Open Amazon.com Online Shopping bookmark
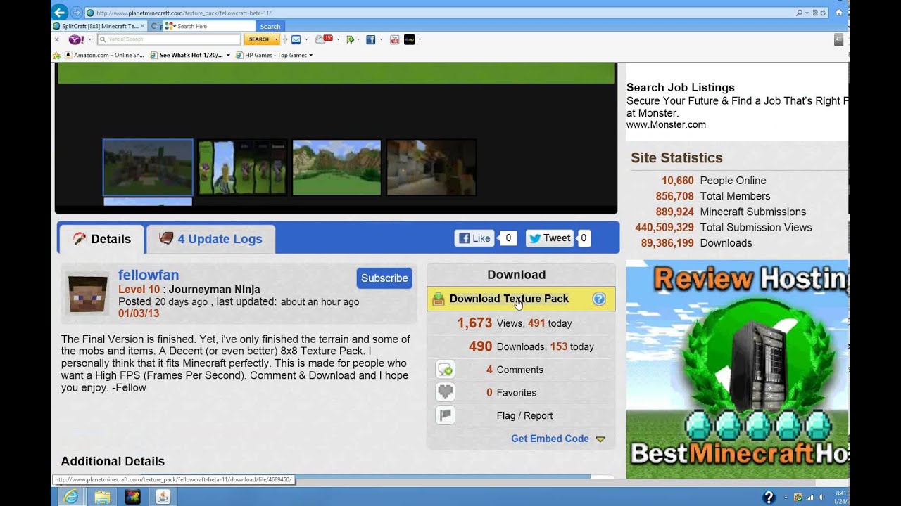Viewport: 901px width, 506px height. [x=104, y=55]
